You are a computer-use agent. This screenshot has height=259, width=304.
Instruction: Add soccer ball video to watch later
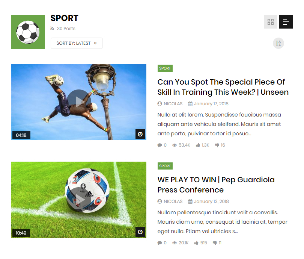(x=140, y=232)
